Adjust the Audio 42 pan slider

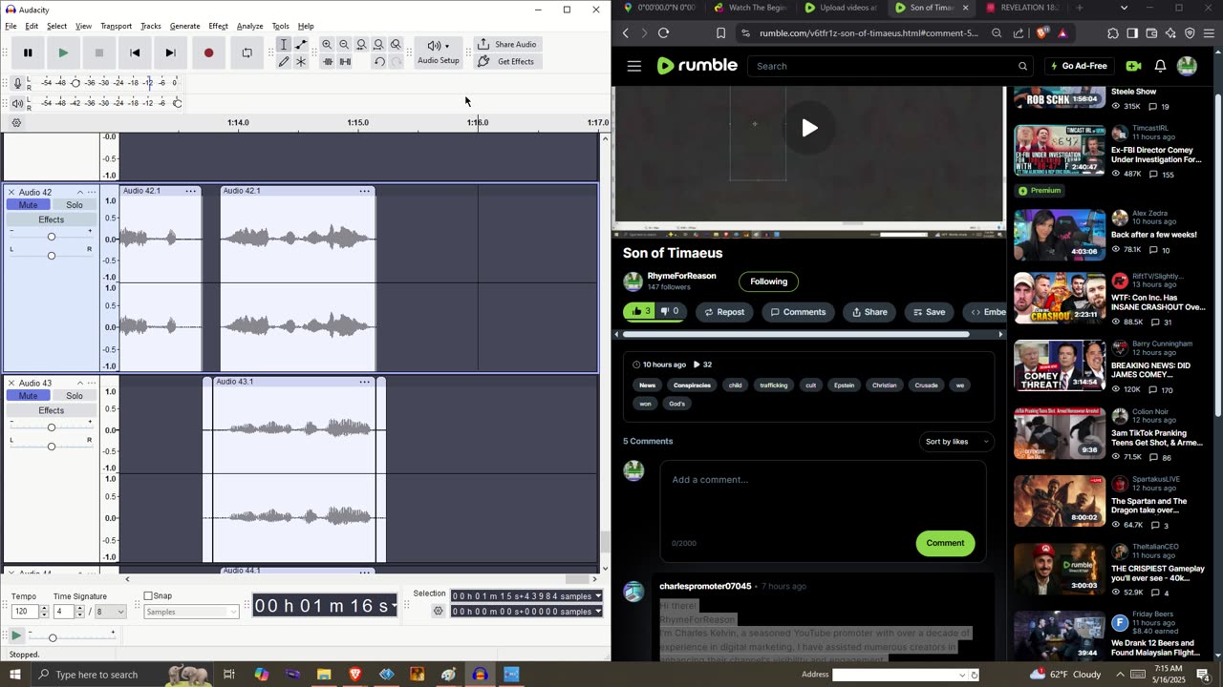(52, 255)
